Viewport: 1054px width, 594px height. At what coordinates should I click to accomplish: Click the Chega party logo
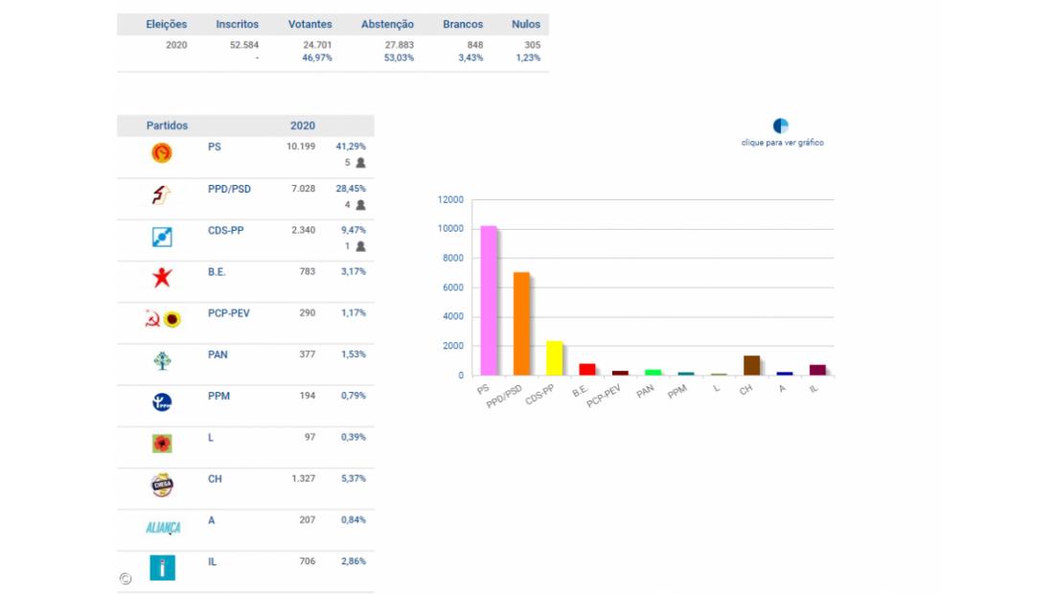[x=163, y=486]
